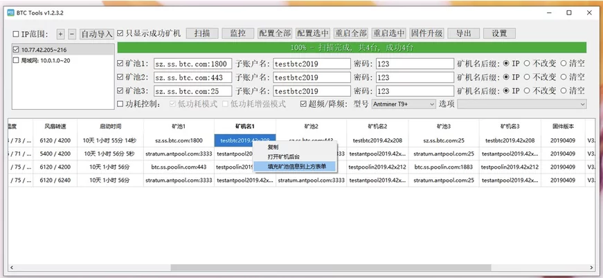Click the 矿池3 column header
This screenshot has width=603, height=278.
click(x=443, y=127)
